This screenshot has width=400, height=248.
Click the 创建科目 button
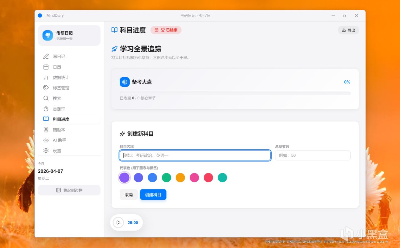pos(153,195)
